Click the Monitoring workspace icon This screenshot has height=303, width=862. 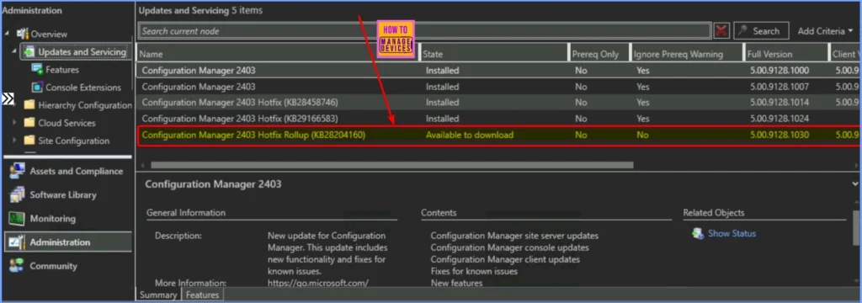[17, 218]
